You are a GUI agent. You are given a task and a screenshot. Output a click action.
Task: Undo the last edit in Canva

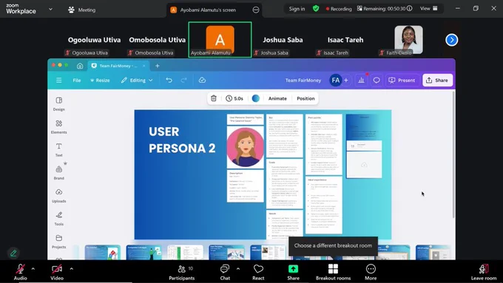pos(169,80)
